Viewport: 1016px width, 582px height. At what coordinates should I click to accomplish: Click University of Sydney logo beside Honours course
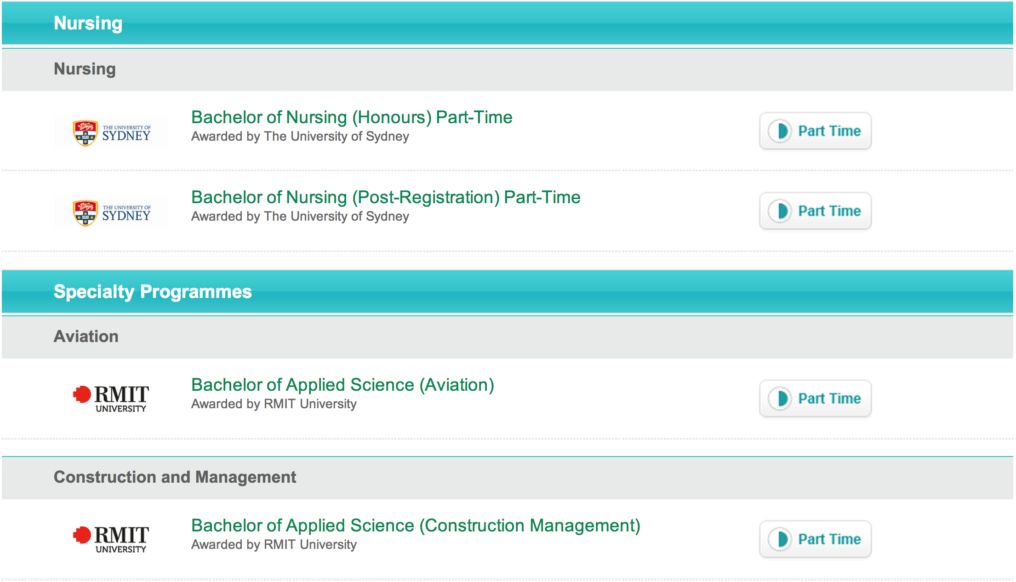coord(112,132)
